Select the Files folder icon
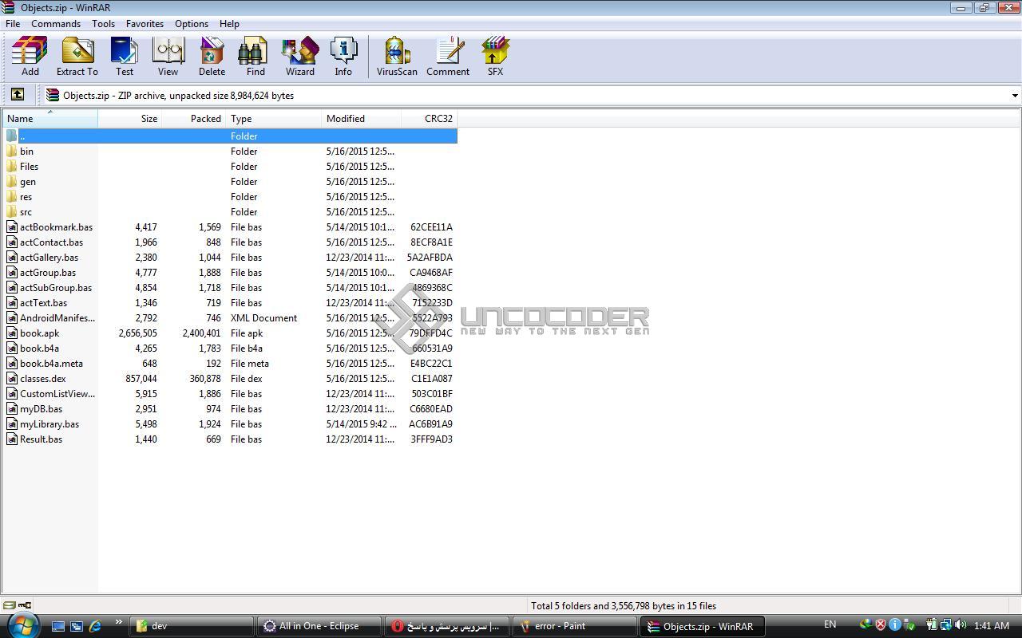The image size is (1022, 638). (x=12, y=166)
